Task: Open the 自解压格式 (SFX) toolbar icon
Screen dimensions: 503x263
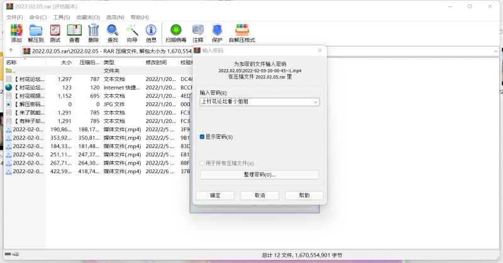Action: (243, 33)
